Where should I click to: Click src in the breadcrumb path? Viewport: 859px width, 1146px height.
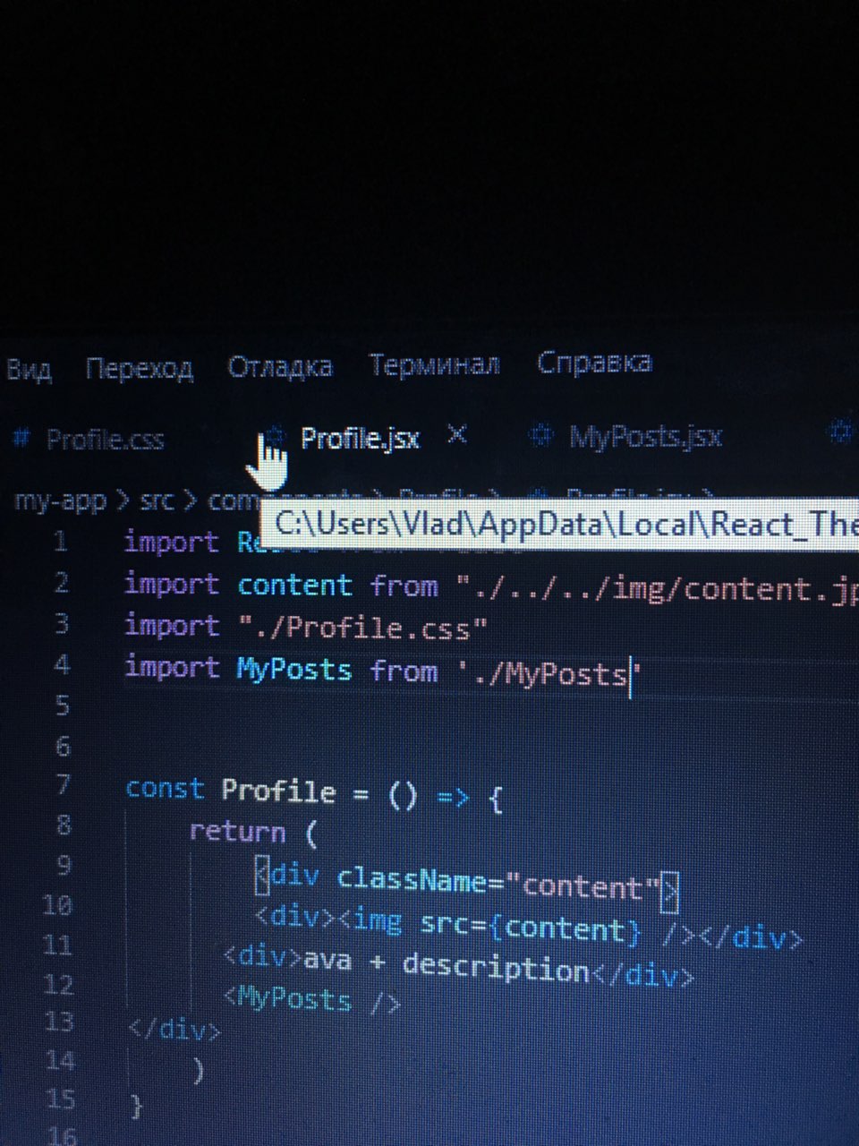[157, 500]
